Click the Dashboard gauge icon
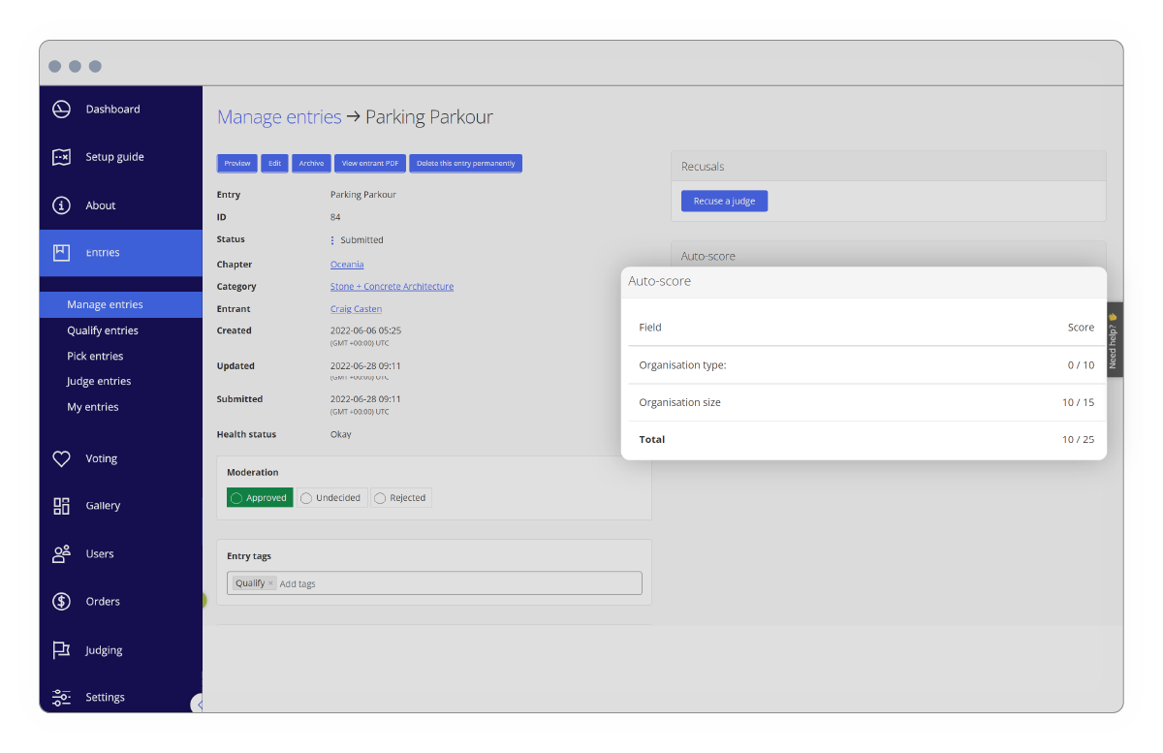 pyautogui.click(x=61, y=110)
